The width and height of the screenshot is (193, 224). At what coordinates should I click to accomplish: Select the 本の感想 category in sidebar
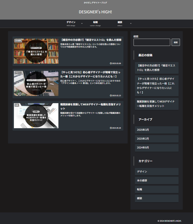coord(156,181)
